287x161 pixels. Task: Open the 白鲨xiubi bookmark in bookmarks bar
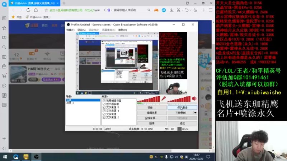37,17
